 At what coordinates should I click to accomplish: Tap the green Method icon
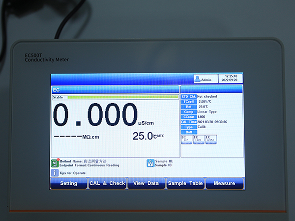point(55,163)
